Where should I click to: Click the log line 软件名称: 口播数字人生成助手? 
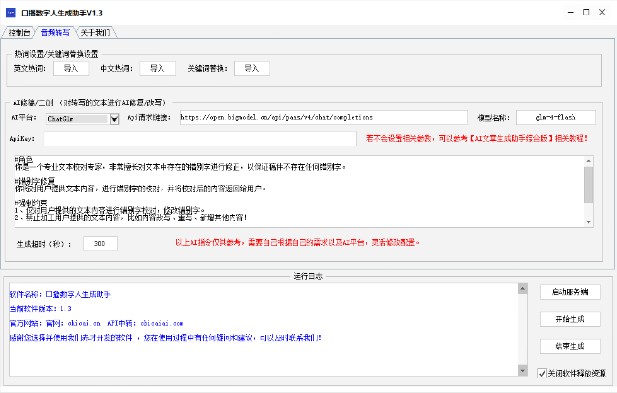click(60, 294)
